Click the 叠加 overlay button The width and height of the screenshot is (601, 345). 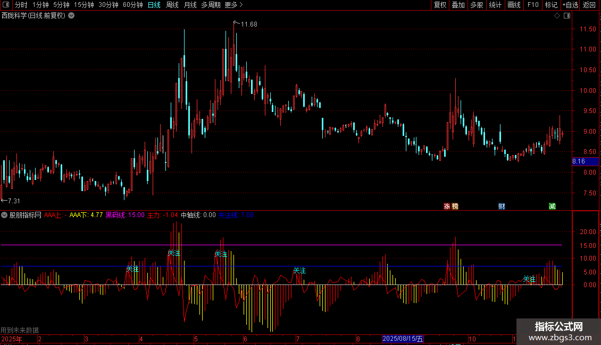tap(458, 5)
